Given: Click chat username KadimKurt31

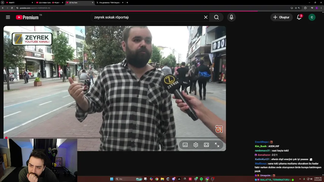Looking at the screenshot, I should pos(262,159).
